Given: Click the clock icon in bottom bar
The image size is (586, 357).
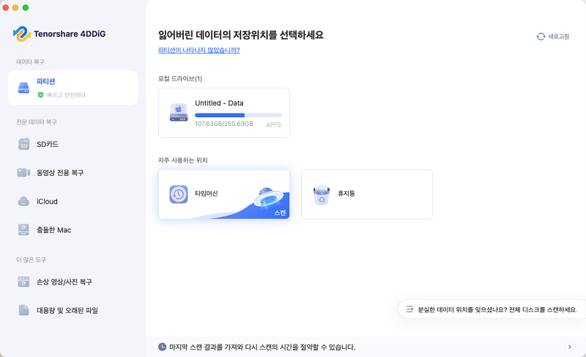Looking at the screenshot, I should pyautogui.click(x=162, y=347).
